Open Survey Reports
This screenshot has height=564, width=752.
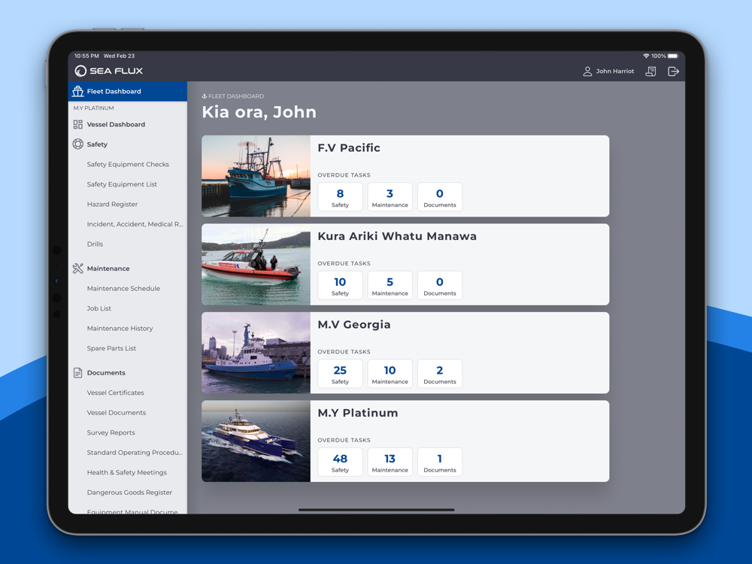[111, 432]
